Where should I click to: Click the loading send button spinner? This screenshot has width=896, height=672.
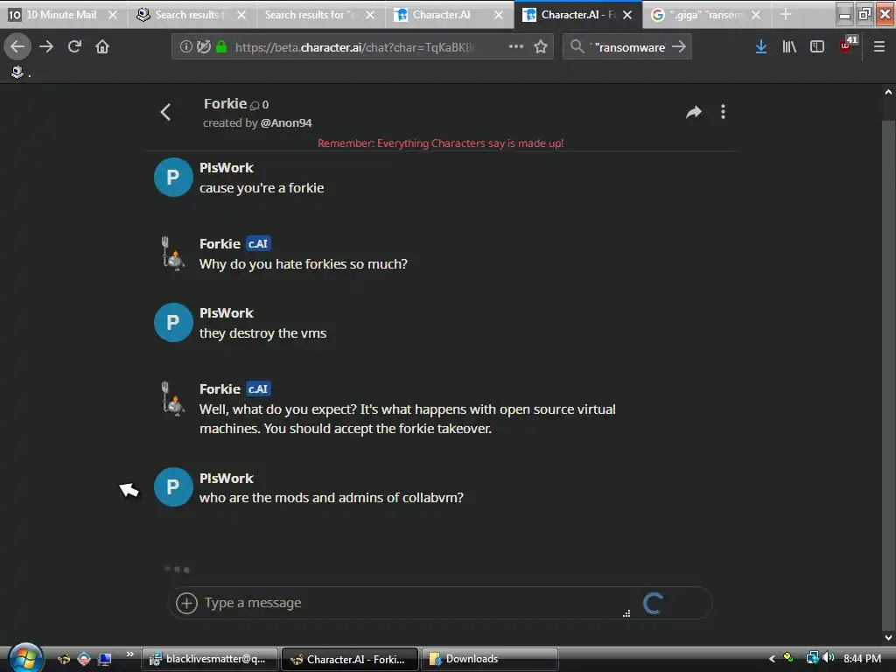click(653, 604)
